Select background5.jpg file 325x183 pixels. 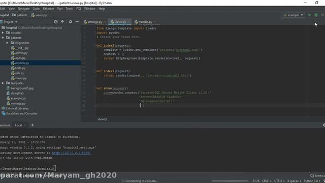(x=20, y=88)
